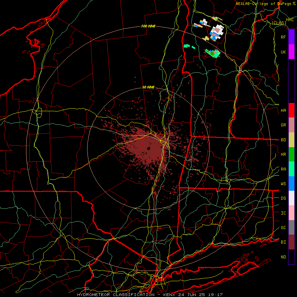Click the BI legend label
This screenshot has height=297, width=297.
coord(283,242)
